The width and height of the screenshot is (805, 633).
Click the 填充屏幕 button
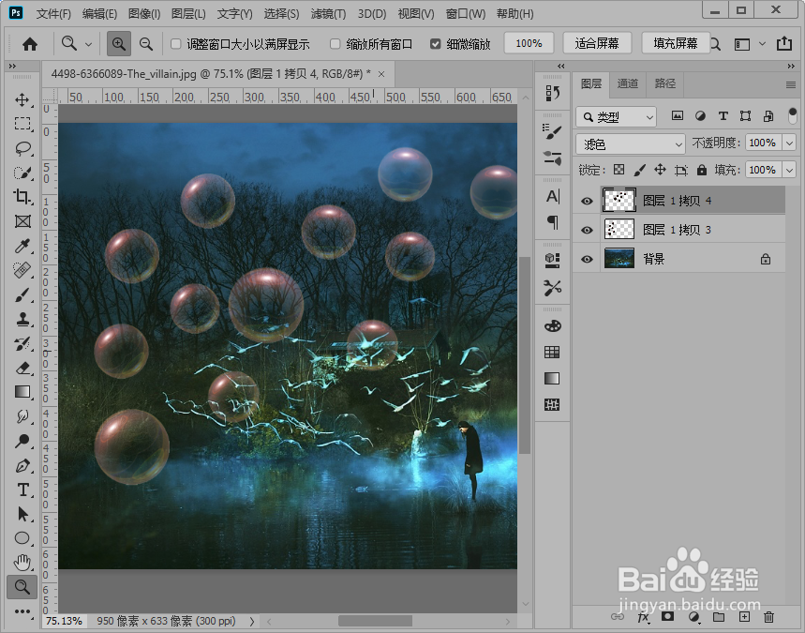[676, 43]
